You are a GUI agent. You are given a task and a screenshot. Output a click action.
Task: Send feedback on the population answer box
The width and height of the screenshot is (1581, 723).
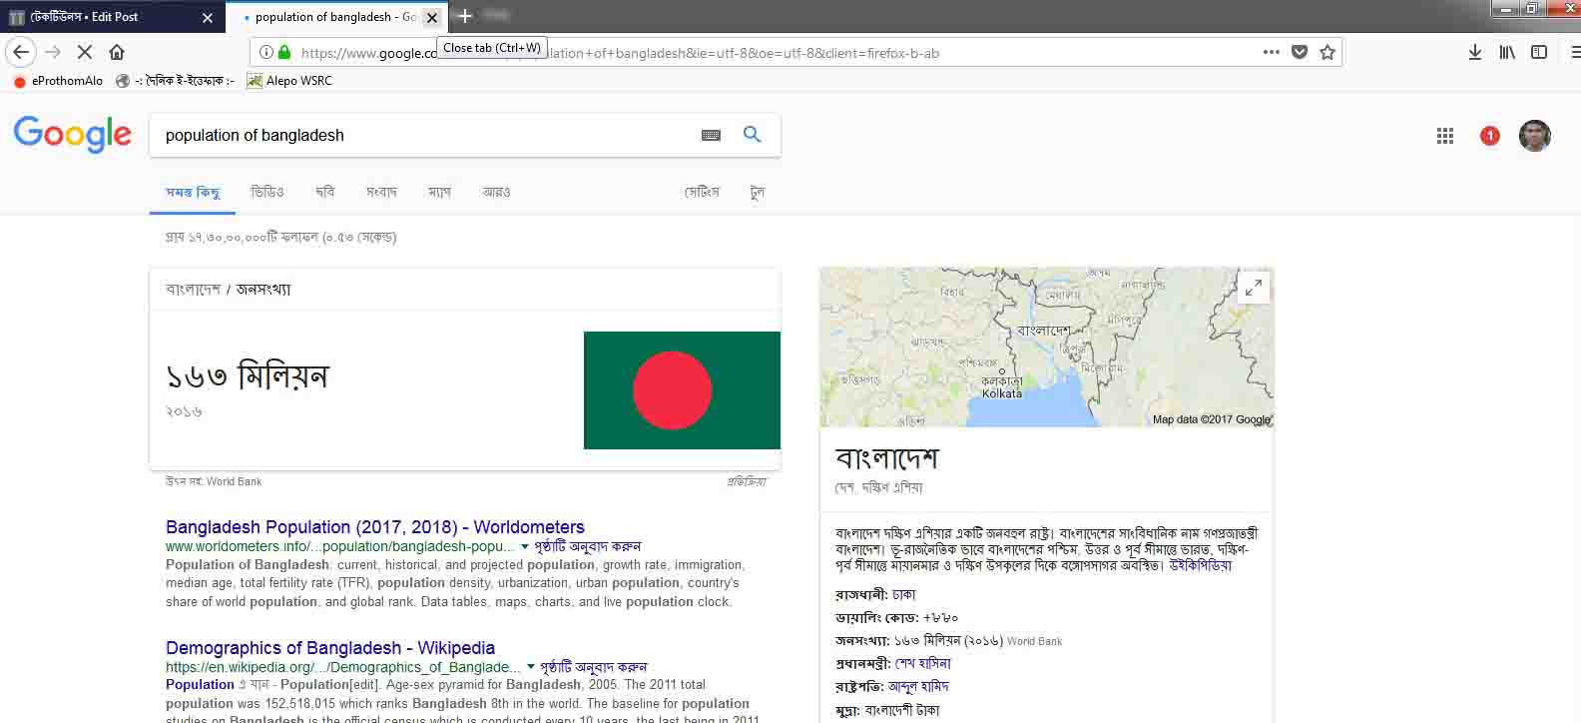[x=747, y=481]
